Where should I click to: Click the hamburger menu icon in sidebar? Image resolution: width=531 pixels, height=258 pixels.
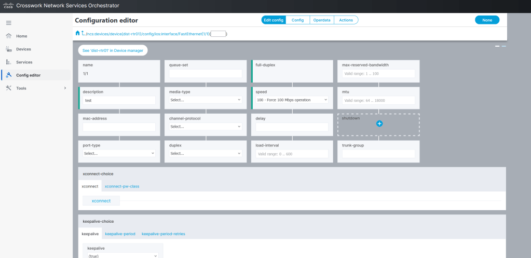(8, 23)
